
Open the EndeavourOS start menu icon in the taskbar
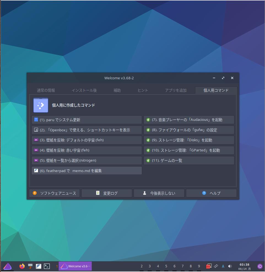[x=7, y=266]
